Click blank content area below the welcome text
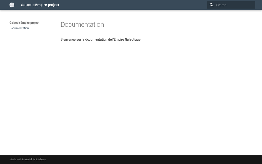The height and width of the screenshot is (164, 262). [144, 96]
